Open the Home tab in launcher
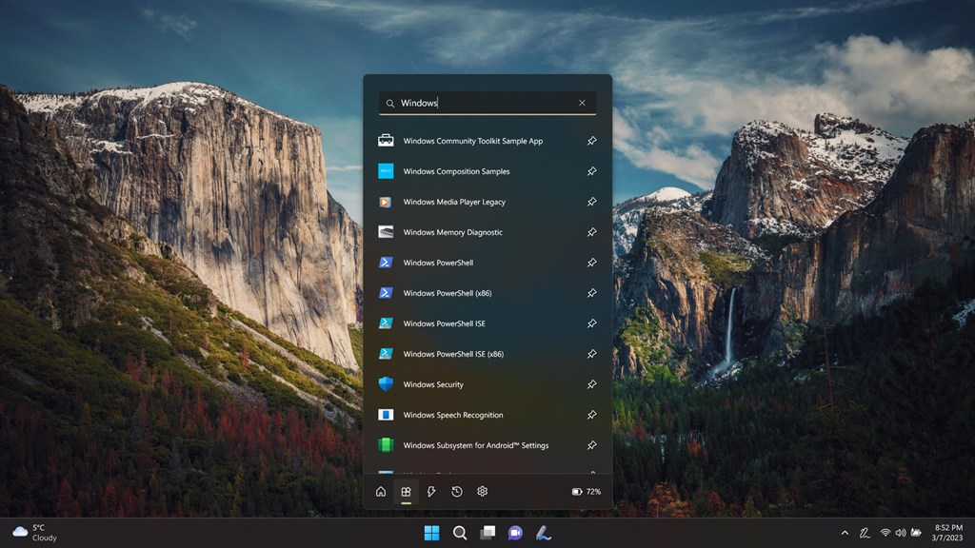This screenshot has height=548, width=975. click(381, 492)
